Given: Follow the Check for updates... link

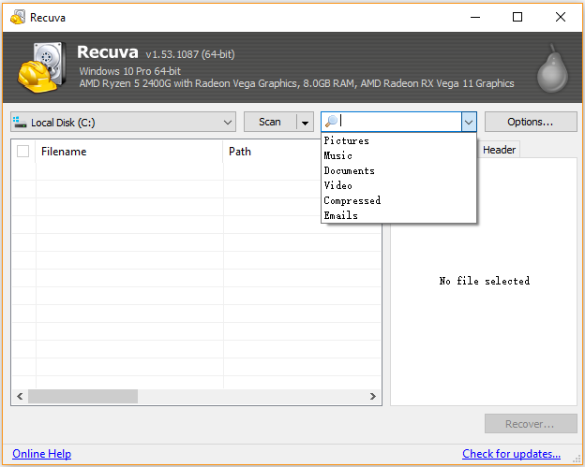Looking at the screenshot, I should point(511,454).
